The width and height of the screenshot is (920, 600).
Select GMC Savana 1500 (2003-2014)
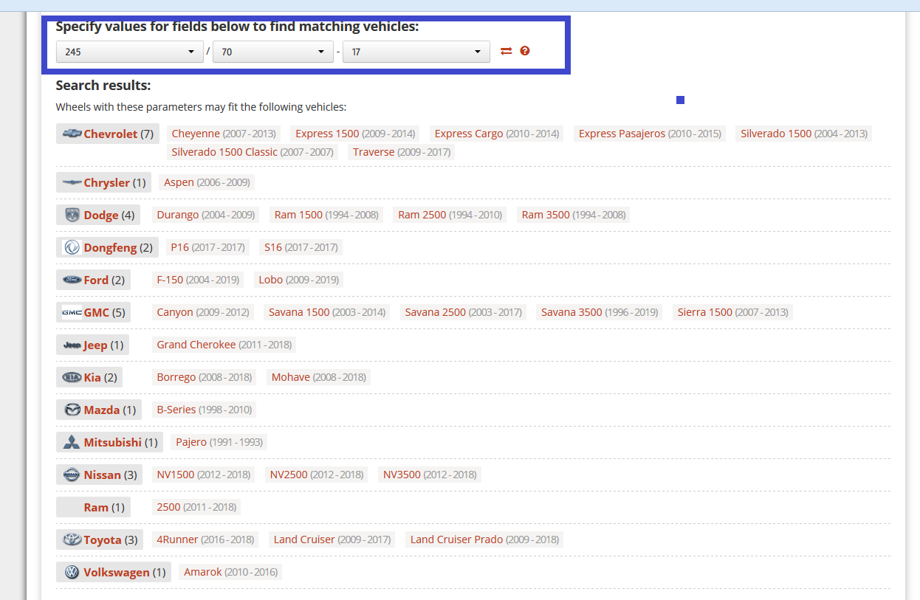(x=327, y=312)
